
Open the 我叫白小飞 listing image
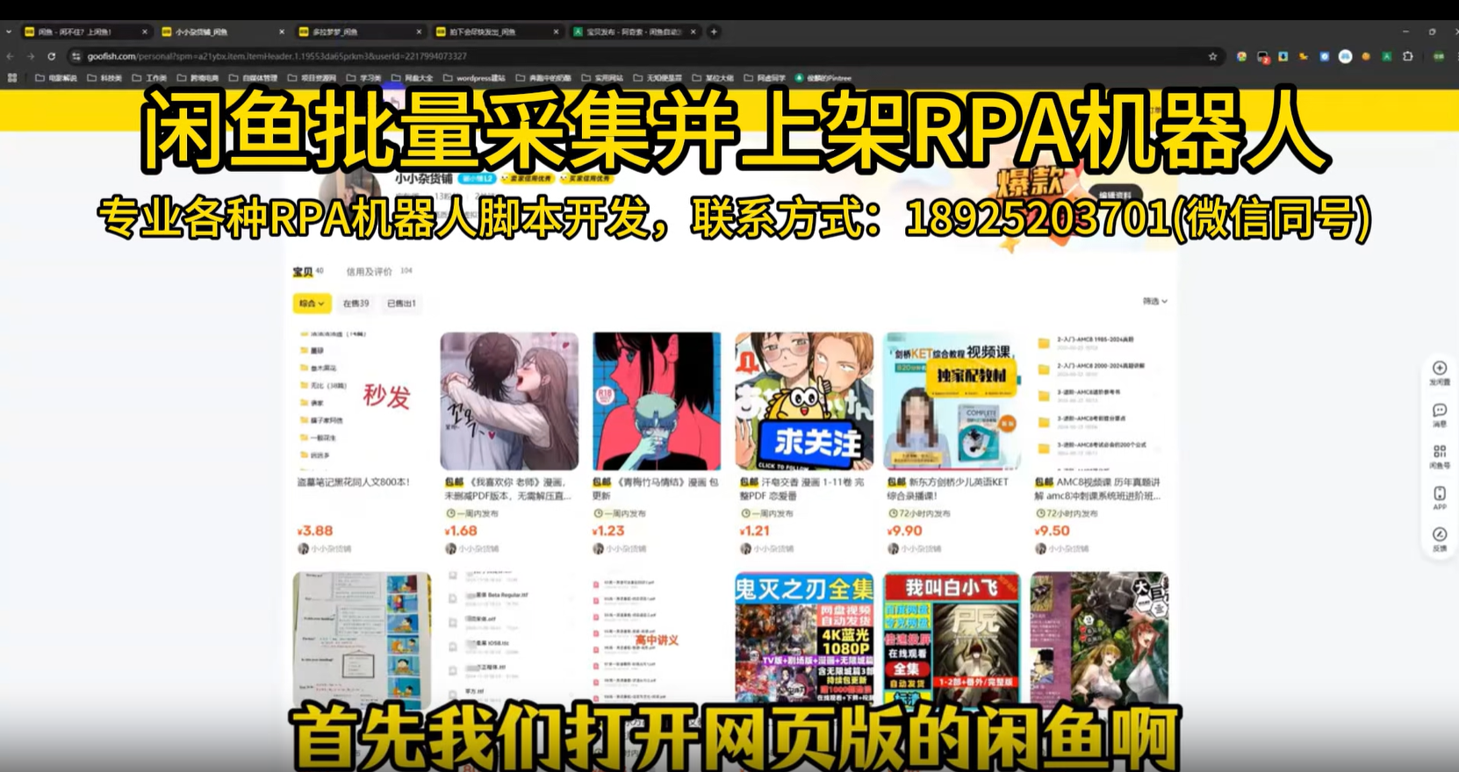pyautogui.click(x=952, y=640)
